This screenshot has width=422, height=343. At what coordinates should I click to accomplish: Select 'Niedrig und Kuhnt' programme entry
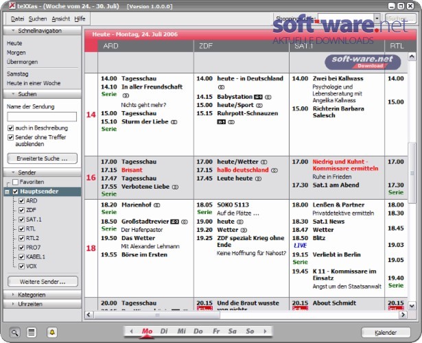click(x=345, y=165)
